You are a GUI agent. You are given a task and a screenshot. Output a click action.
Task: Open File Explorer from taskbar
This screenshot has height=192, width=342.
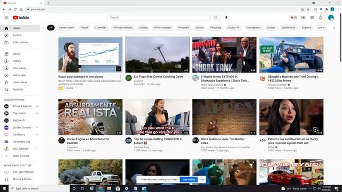[x=109, y=188]
